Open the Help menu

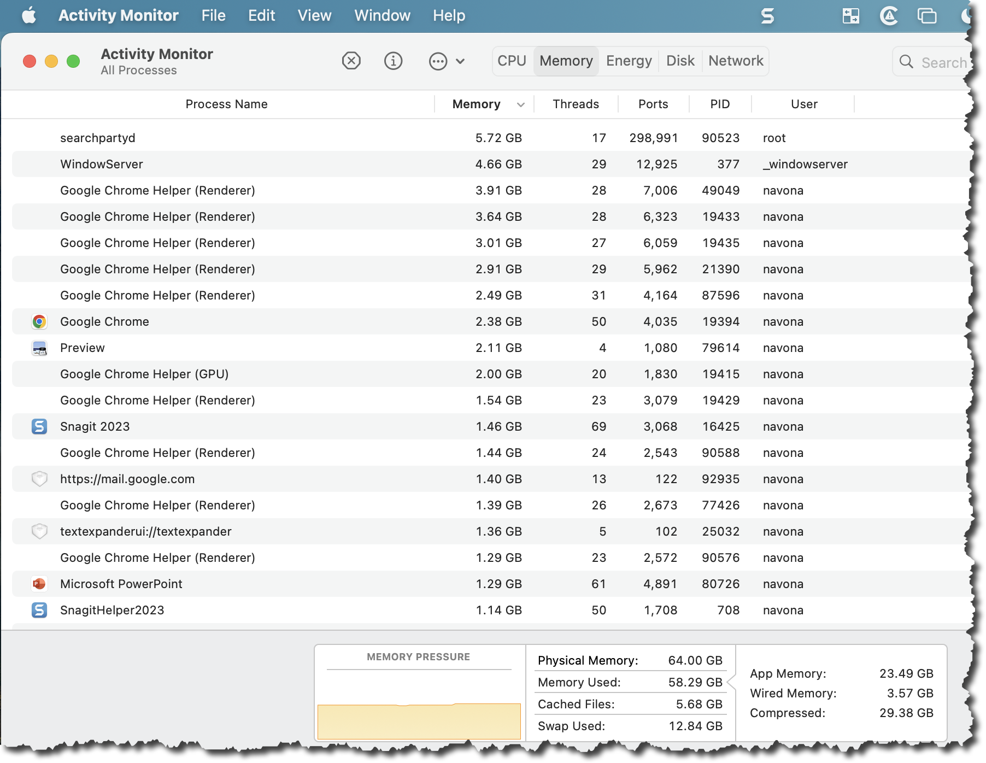pyautogui.click(x=449, y=15)
